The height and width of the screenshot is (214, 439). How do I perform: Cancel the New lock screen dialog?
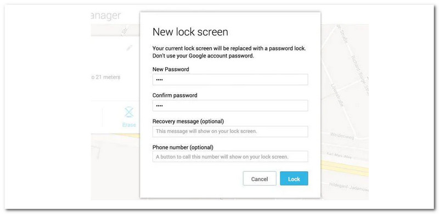coord(260,178)
